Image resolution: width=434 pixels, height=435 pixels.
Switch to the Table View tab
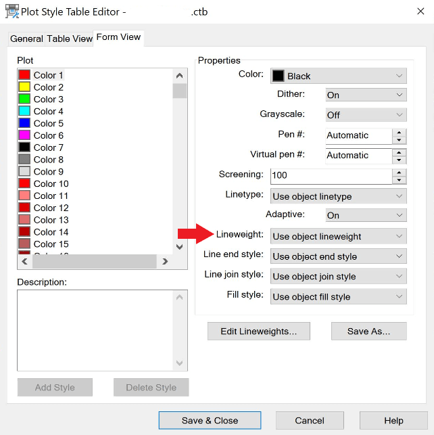point(69,39)
